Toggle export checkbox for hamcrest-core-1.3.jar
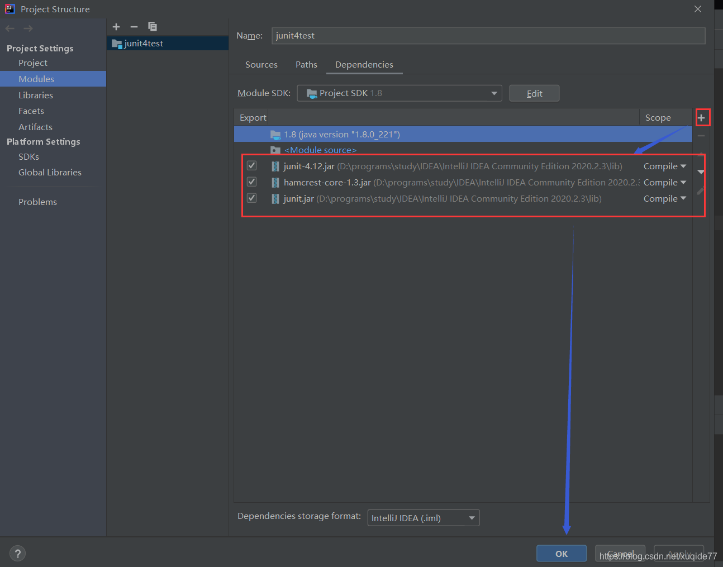This screenshot has height=567, width=723. click(252, 182)
